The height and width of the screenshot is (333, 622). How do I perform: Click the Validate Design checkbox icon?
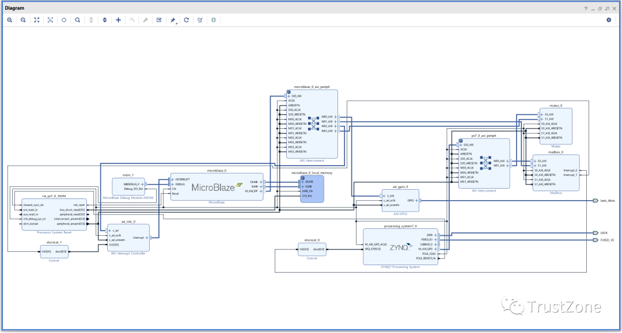point(159,20)
